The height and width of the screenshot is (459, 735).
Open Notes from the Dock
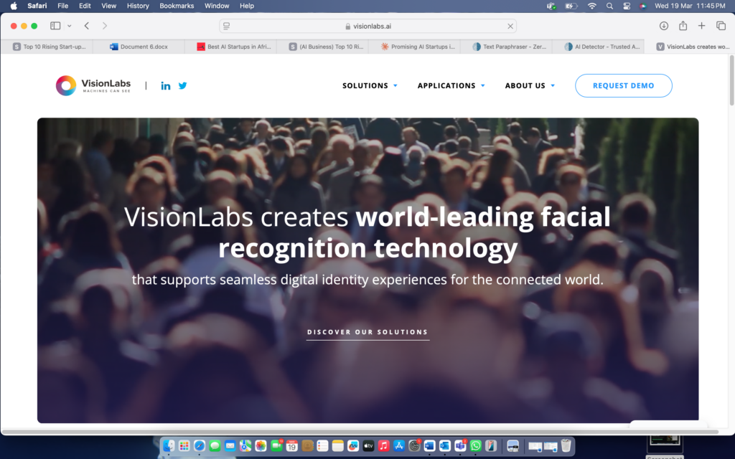point(337,446)
